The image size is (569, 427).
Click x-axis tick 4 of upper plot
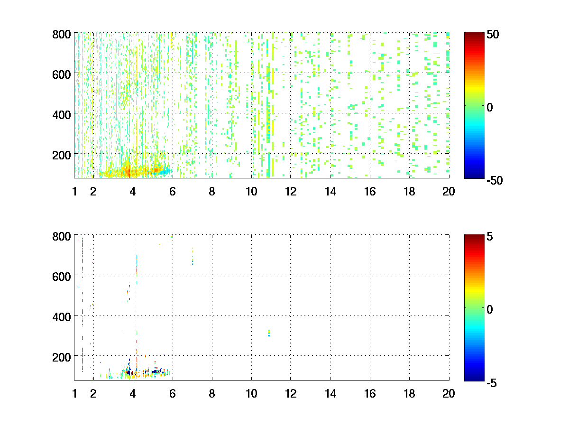point(133,192)
